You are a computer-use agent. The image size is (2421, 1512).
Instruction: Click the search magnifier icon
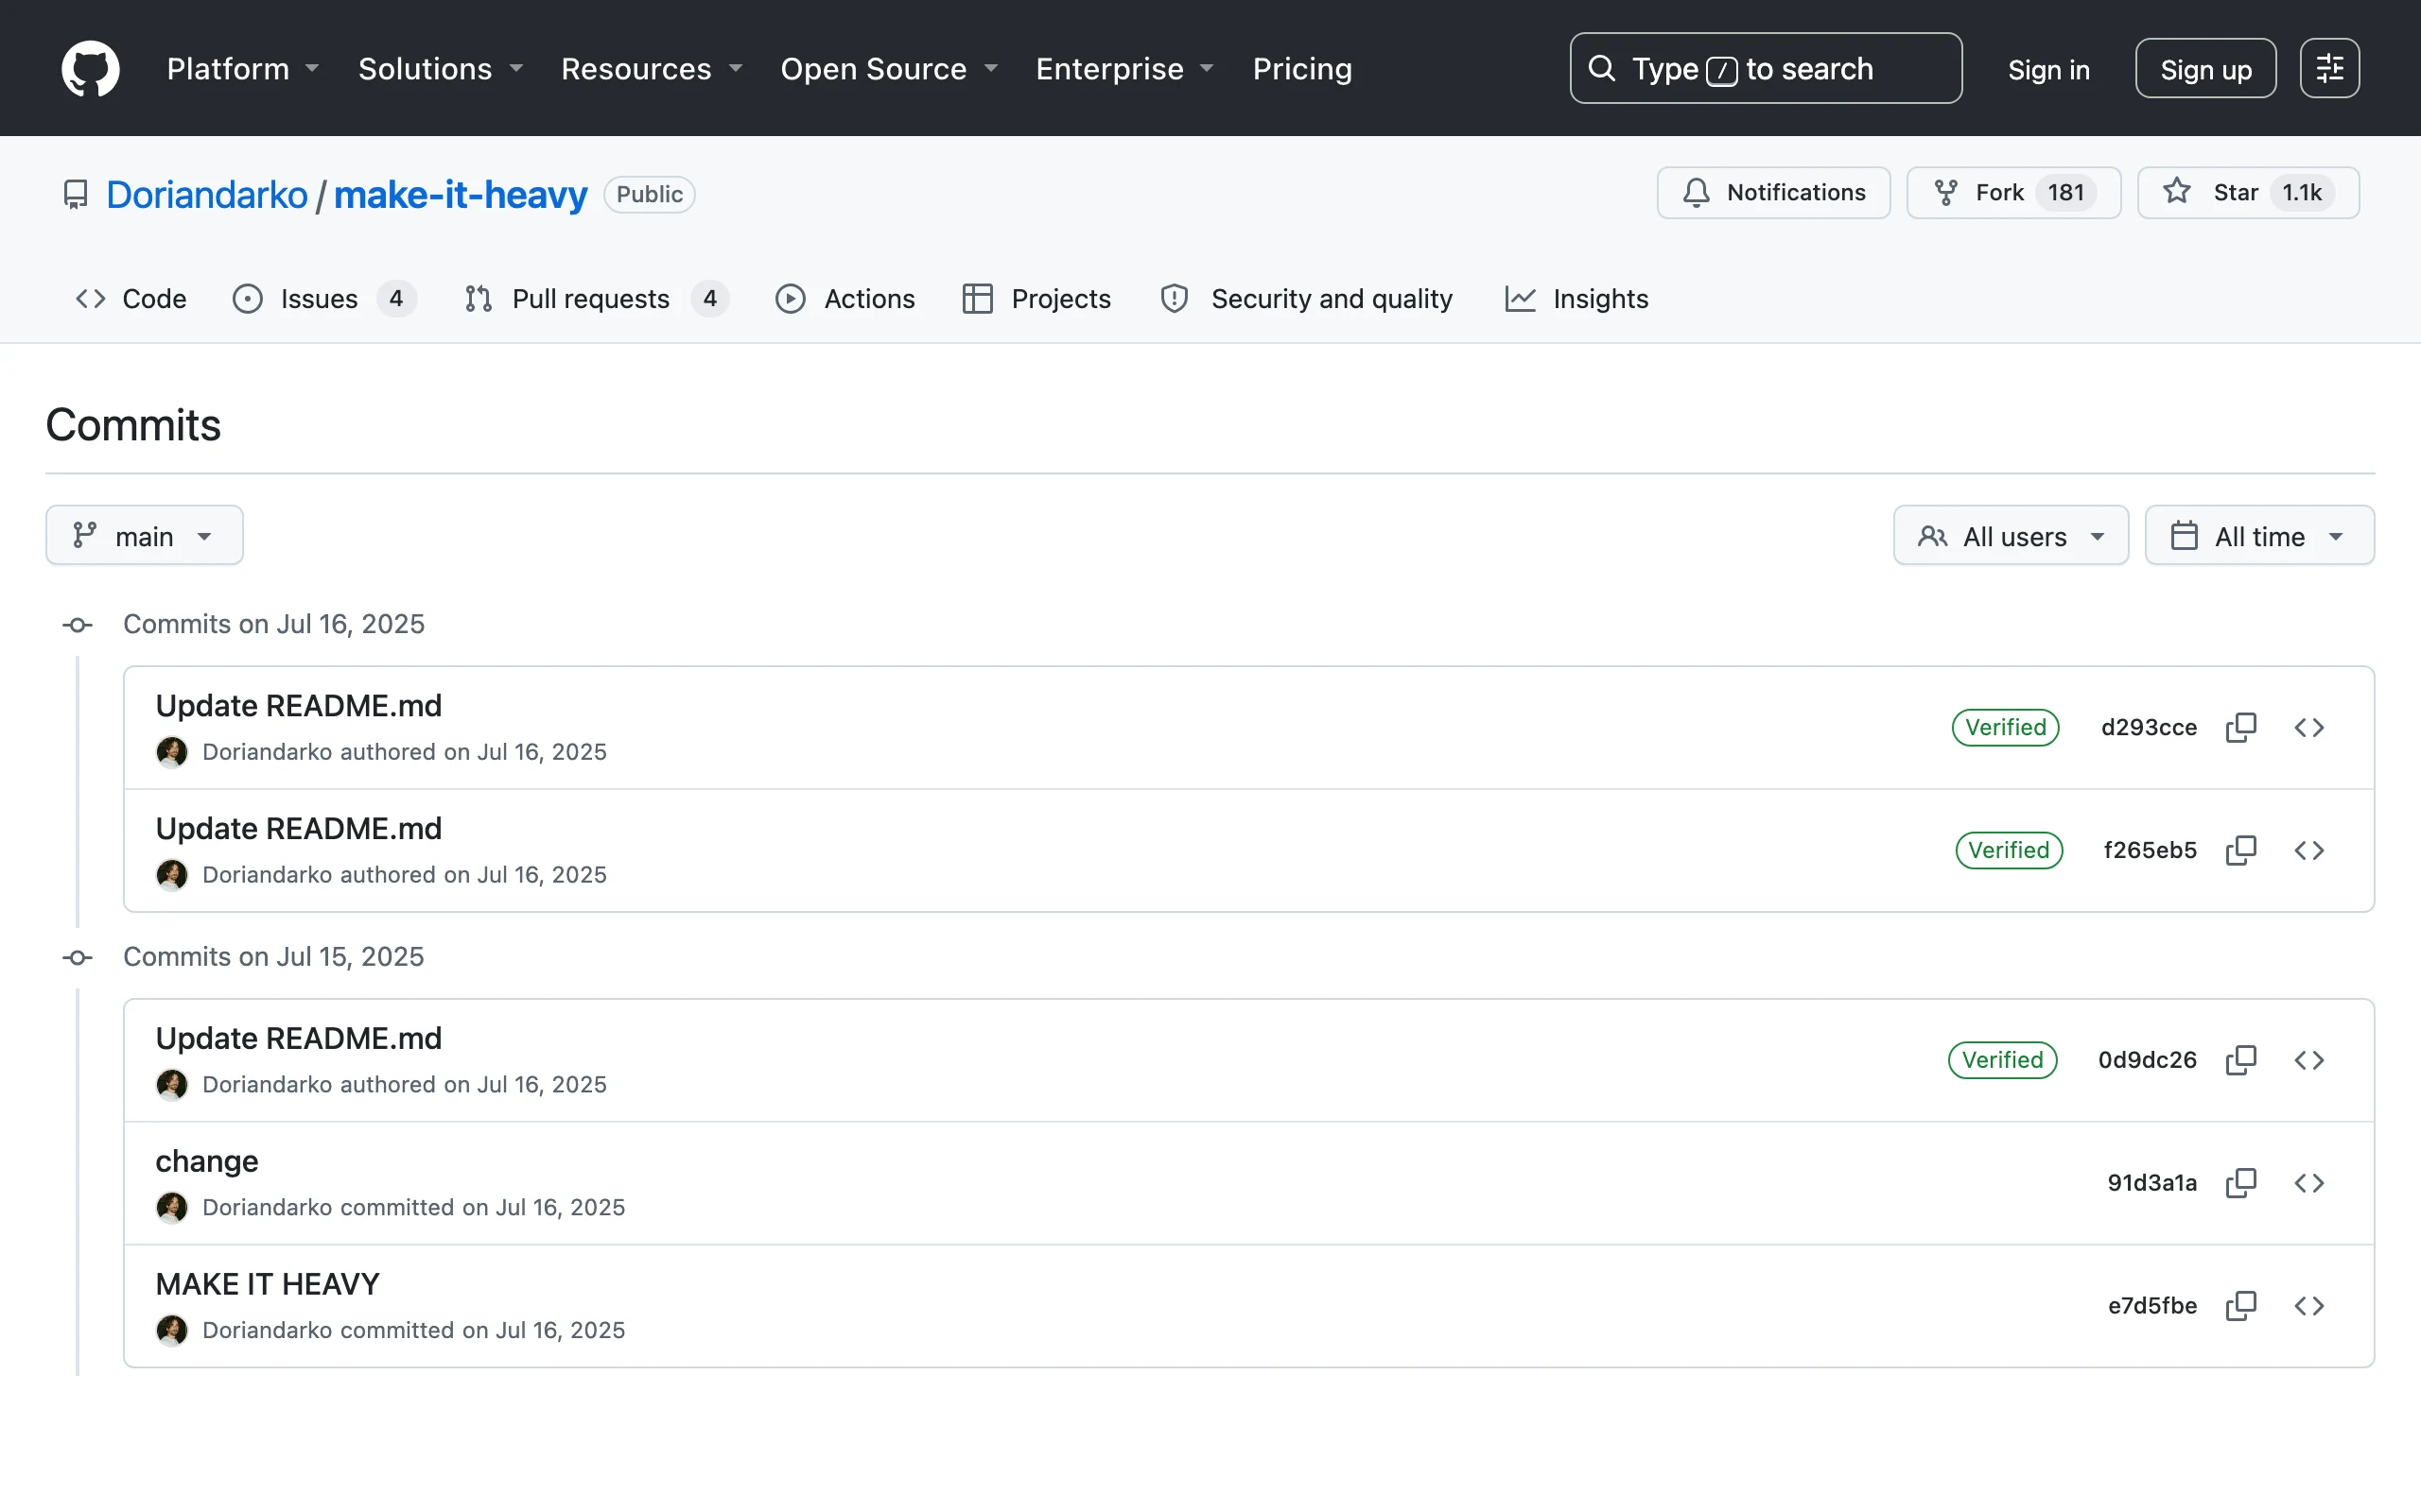tap(1602, 68)
